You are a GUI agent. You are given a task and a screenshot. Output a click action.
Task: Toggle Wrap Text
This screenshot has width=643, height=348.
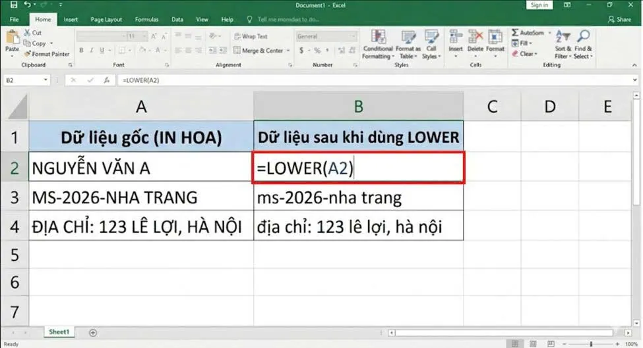251,36
